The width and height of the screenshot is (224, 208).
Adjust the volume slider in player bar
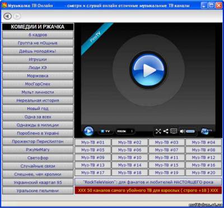190,131
